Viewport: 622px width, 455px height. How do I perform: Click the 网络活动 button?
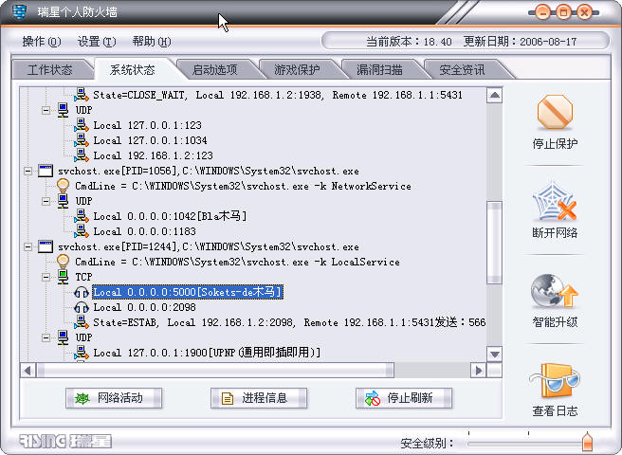tap(114, 398)
